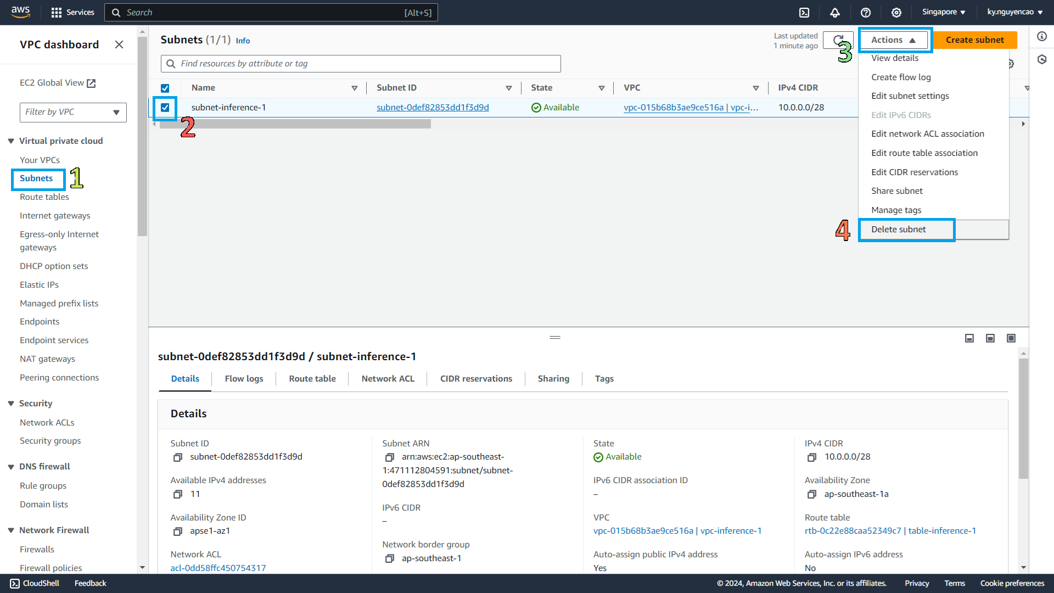This screenshot has height=593, width=1054.
Task: Click the refresh icon next to Last updated
Action: tap(838, 40)
